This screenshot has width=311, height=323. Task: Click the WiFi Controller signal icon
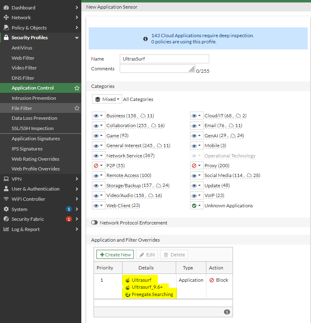[x=6, y=199]
